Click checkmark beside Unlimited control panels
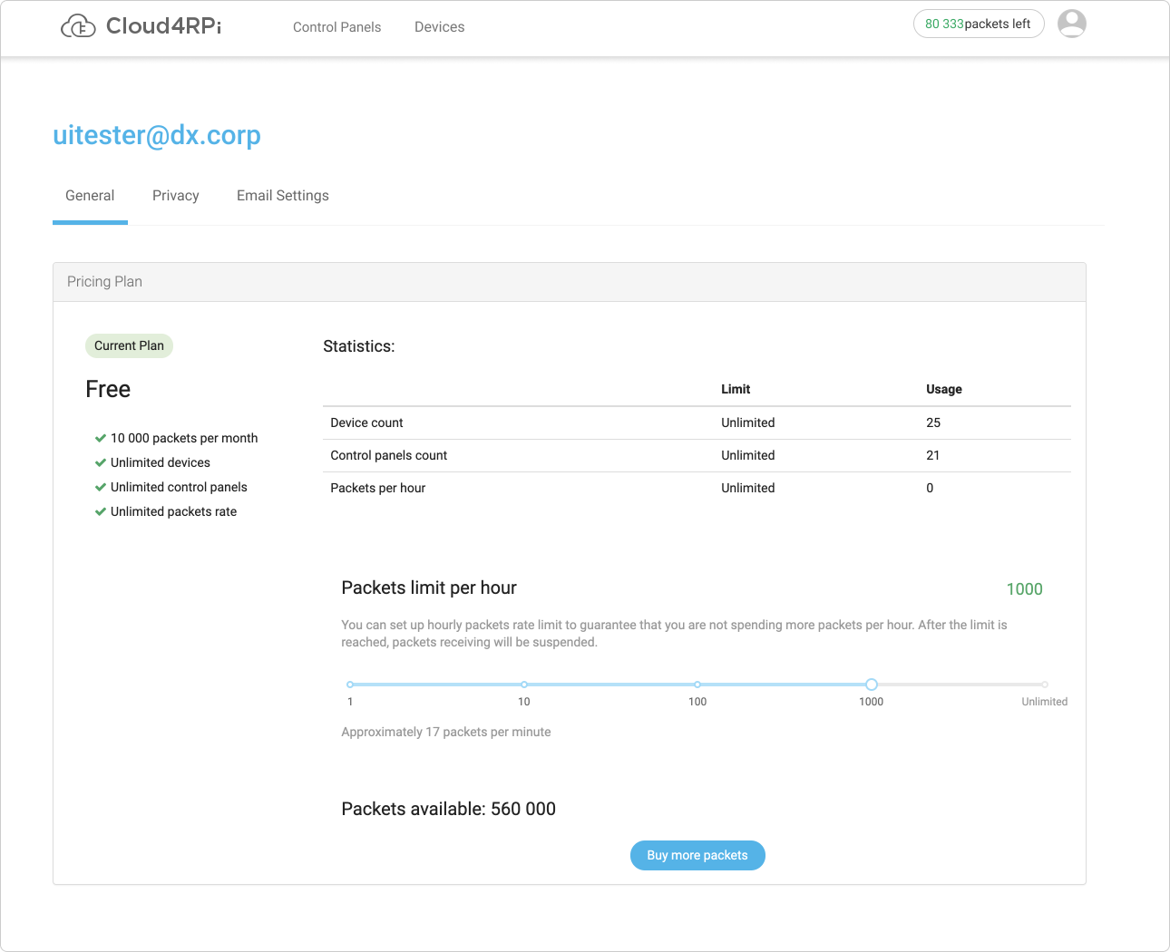Viewport: 1170px width, 952px height. tap(101, 487)
